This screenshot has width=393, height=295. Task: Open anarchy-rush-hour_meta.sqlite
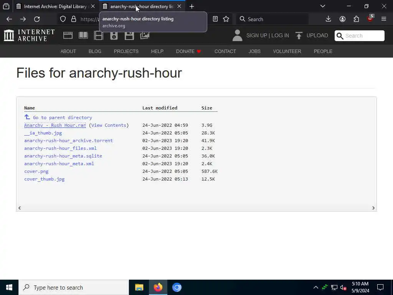(x=63, y=156)
